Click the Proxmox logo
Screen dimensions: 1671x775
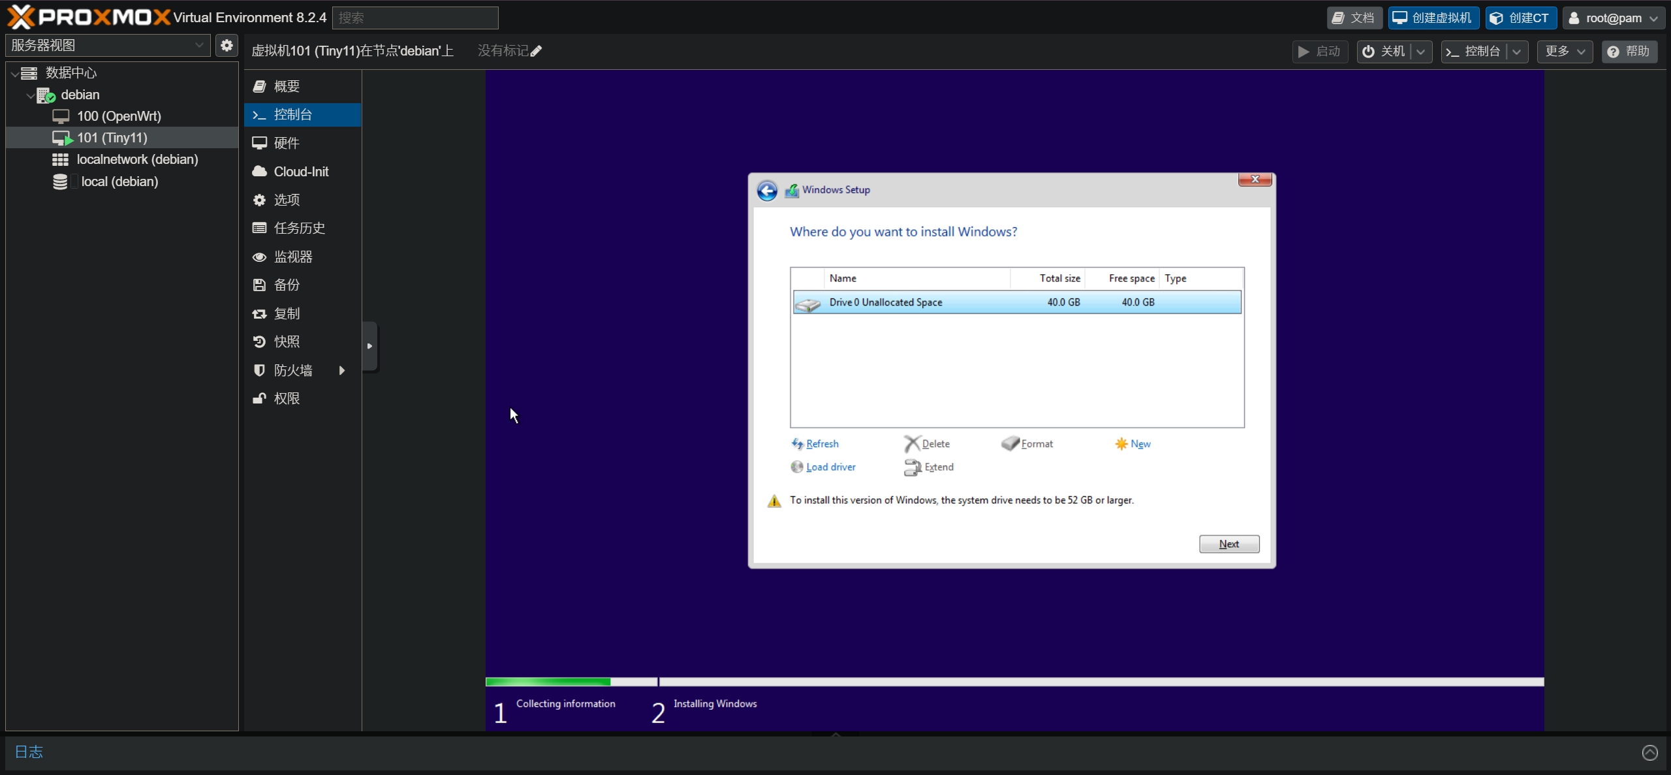pos(88,17)
